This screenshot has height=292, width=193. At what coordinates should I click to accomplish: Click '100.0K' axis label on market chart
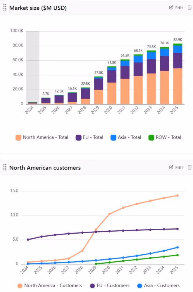point(17,31)
